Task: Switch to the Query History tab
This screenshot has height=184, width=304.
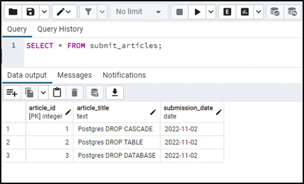Action: (x=60, y=29)
